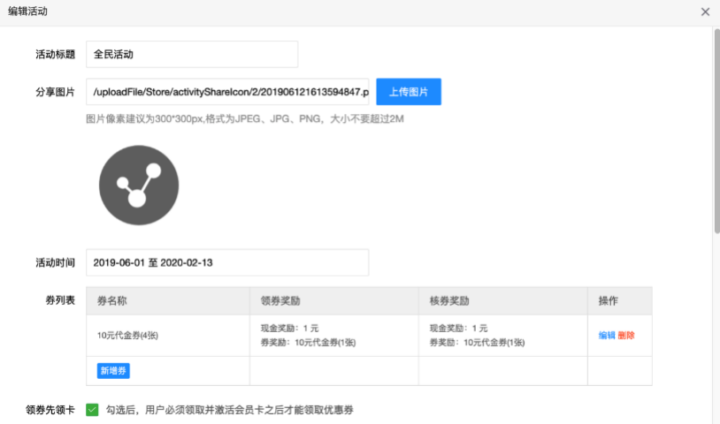Open the 活动时间 date range field
This screenshot has height=424, width=720.
[227, 262]
